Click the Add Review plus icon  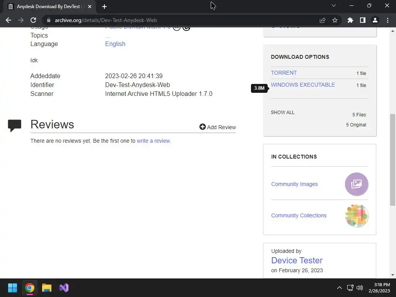[x=203, y=127]
